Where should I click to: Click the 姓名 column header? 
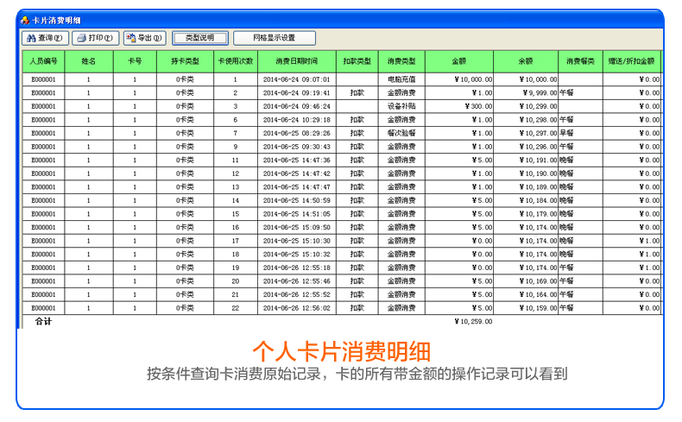88,61
